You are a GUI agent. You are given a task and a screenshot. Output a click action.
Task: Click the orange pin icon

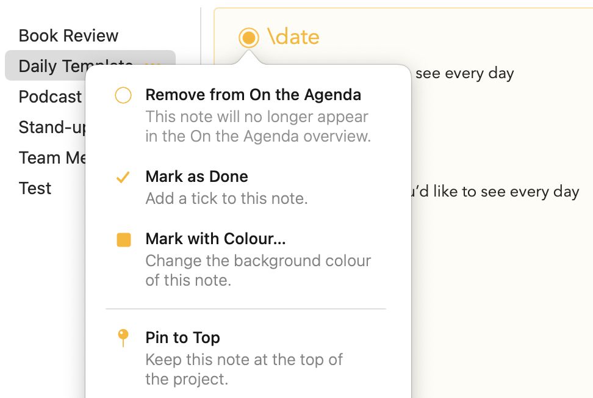tap(123, 338)
